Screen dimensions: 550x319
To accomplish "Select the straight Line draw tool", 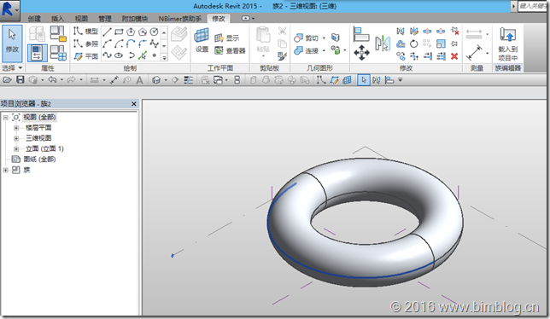I will [107, 32].
